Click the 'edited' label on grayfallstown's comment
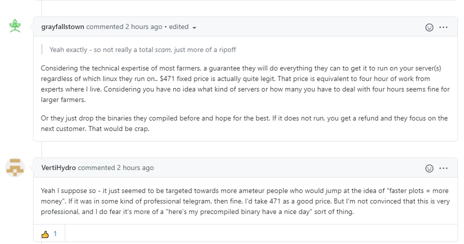 (x=179, y=26)
